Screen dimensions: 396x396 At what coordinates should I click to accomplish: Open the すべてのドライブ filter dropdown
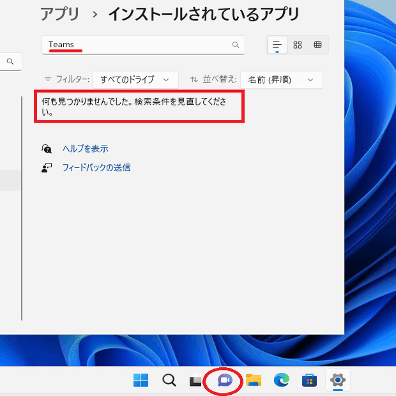pyautogui.click(x=135, y=80)
